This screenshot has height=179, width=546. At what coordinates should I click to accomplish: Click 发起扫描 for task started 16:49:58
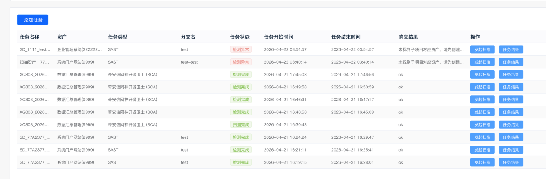pos(482,87)
